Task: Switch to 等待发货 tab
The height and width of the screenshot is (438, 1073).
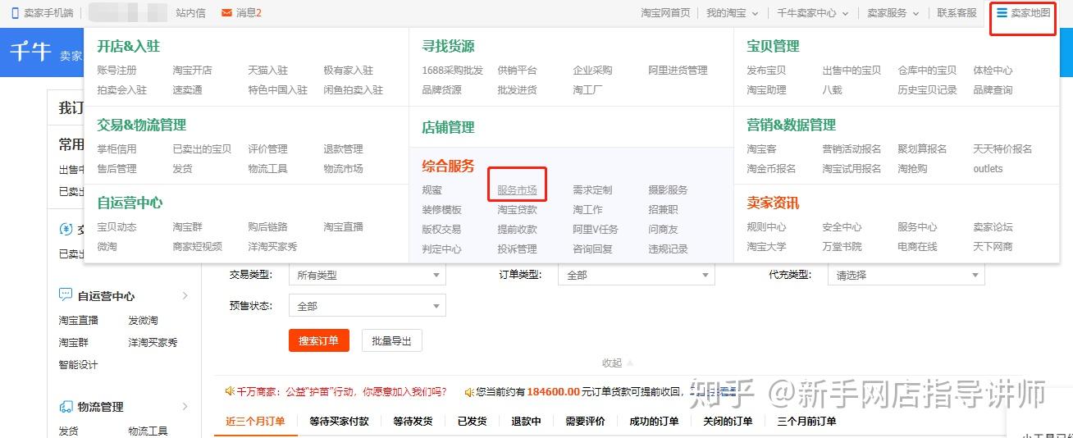Action: coord(413,422)
